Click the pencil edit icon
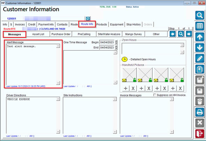 (200, 58)
